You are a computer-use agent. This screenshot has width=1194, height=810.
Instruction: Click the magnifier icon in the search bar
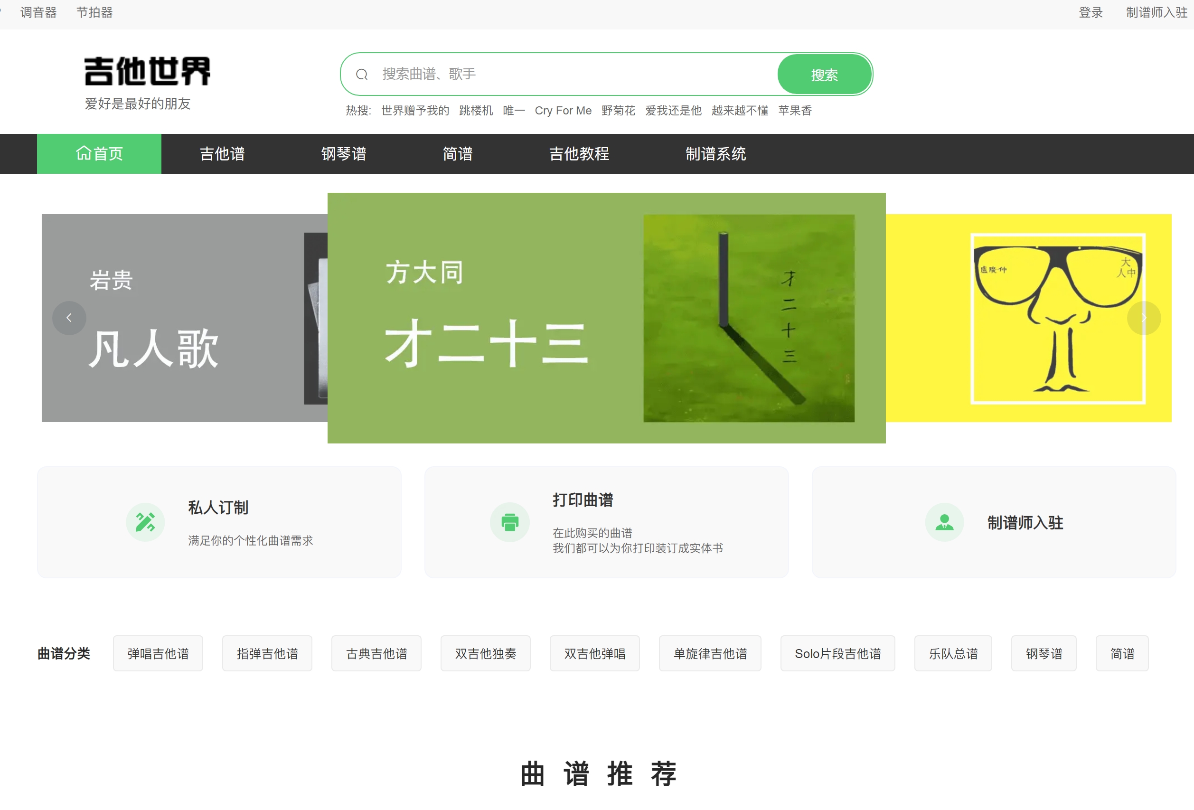click(361, 74)
